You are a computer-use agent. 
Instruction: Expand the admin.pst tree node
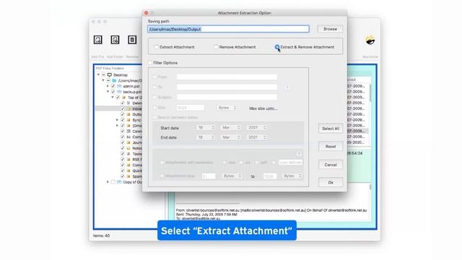coord(108,86)
